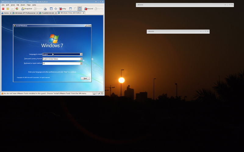Expand Language to install dropdown arrow
This screenshot has height=152, width=244.
[81, 54]
